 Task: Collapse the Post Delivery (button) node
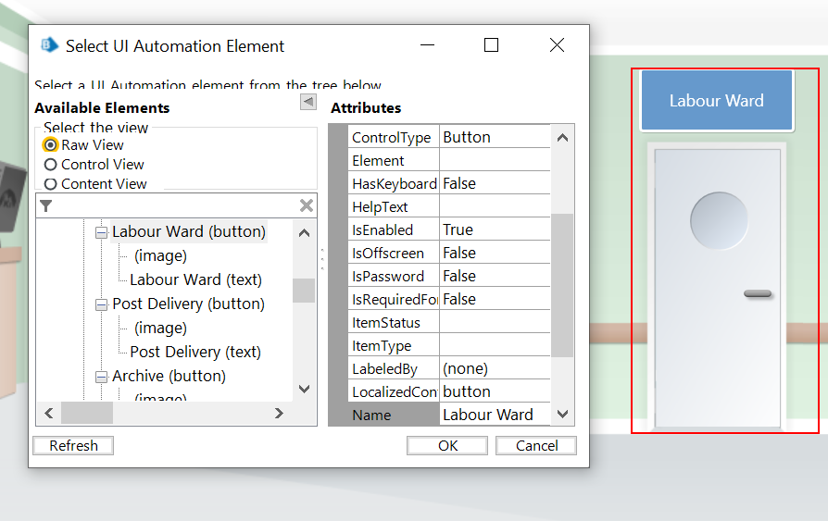102,304
